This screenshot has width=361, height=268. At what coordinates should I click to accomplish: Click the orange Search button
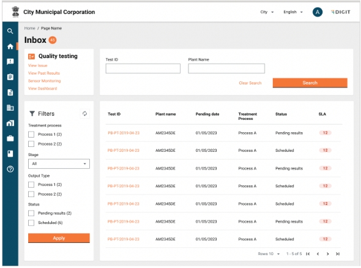coord(310,83)
